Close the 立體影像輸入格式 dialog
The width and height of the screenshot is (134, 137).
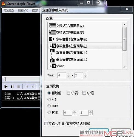[127, 9]
